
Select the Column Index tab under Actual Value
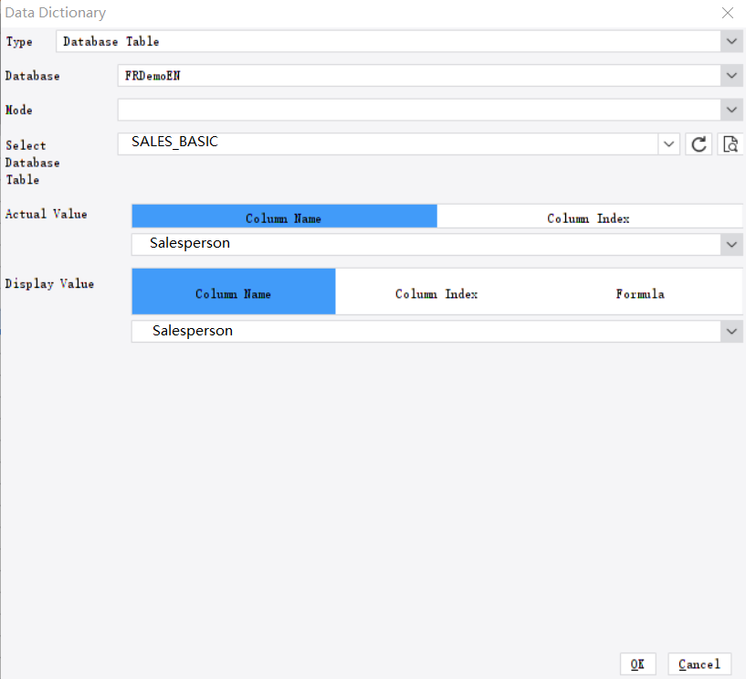[590, 217]
